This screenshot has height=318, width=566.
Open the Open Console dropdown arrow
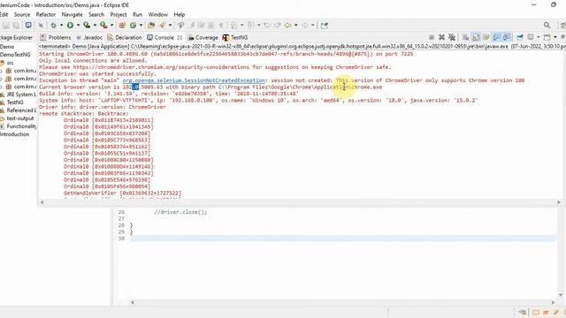click(x=555, y=37)
